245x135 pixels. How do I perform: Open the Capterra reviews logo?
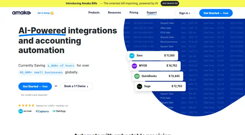pyautogui.click(x=42, y=111)
